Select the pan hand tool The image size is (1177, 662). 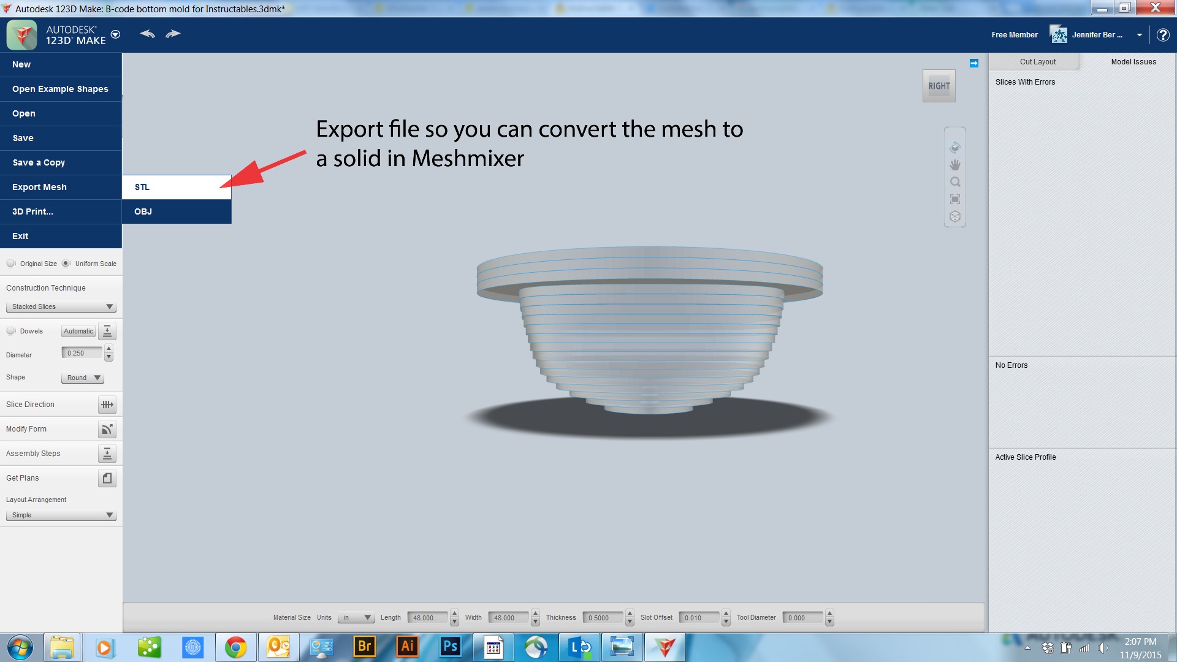point(955,164)
